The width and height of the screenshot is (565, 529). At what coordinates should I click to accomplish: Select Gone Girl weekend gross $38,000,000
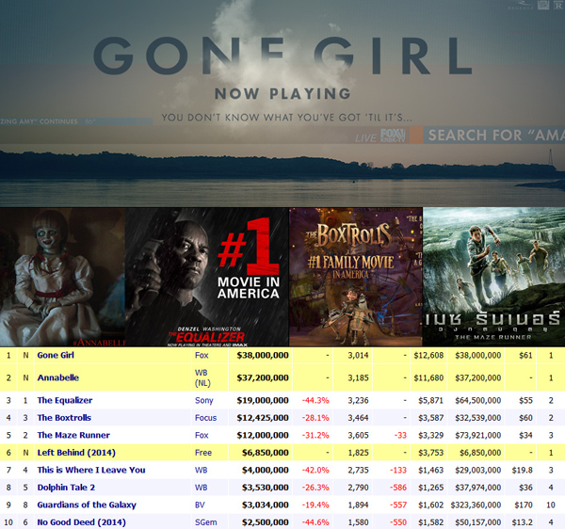tap(263, 356)
